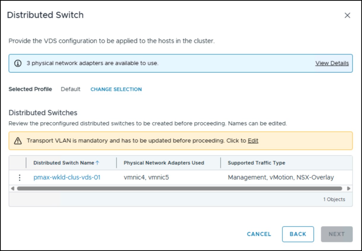This screenshot has height=251, width=362.
Task: Click the 'Distributed Switches' section heading
Action: 43,113
